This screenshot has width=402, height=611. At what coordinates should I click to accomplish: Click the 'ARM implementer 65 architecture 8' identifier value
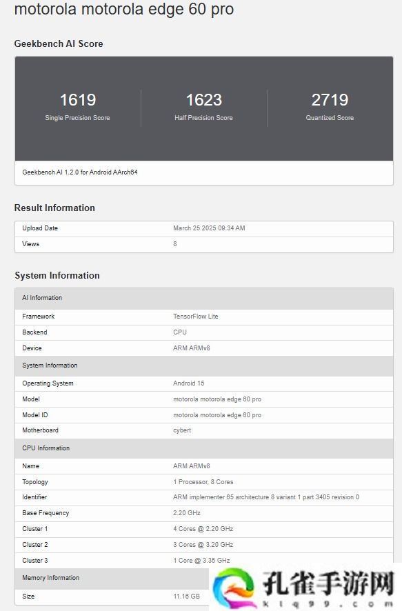click(x=266, y=498)
